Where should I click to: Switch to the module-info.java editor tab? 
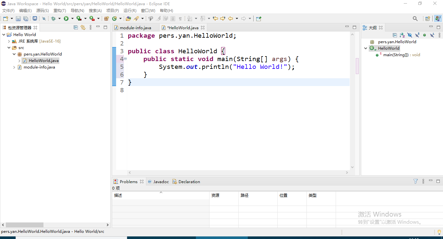[135, 28]
